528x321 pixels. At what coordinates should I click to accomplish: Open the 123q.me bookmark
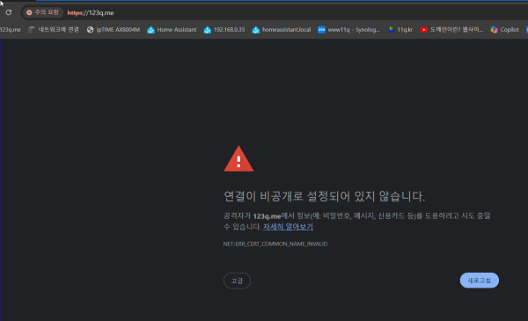coord(10,30)
